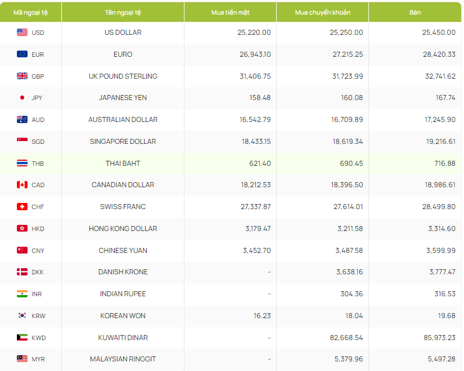Click the European Union flag icon
This screenshot has width=464, height=371.
[22, 55]
